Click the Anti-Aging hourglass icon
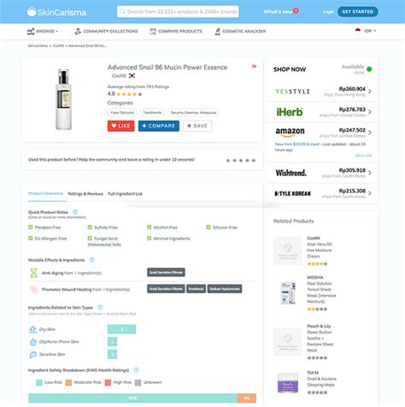 (x=33, y=273)
